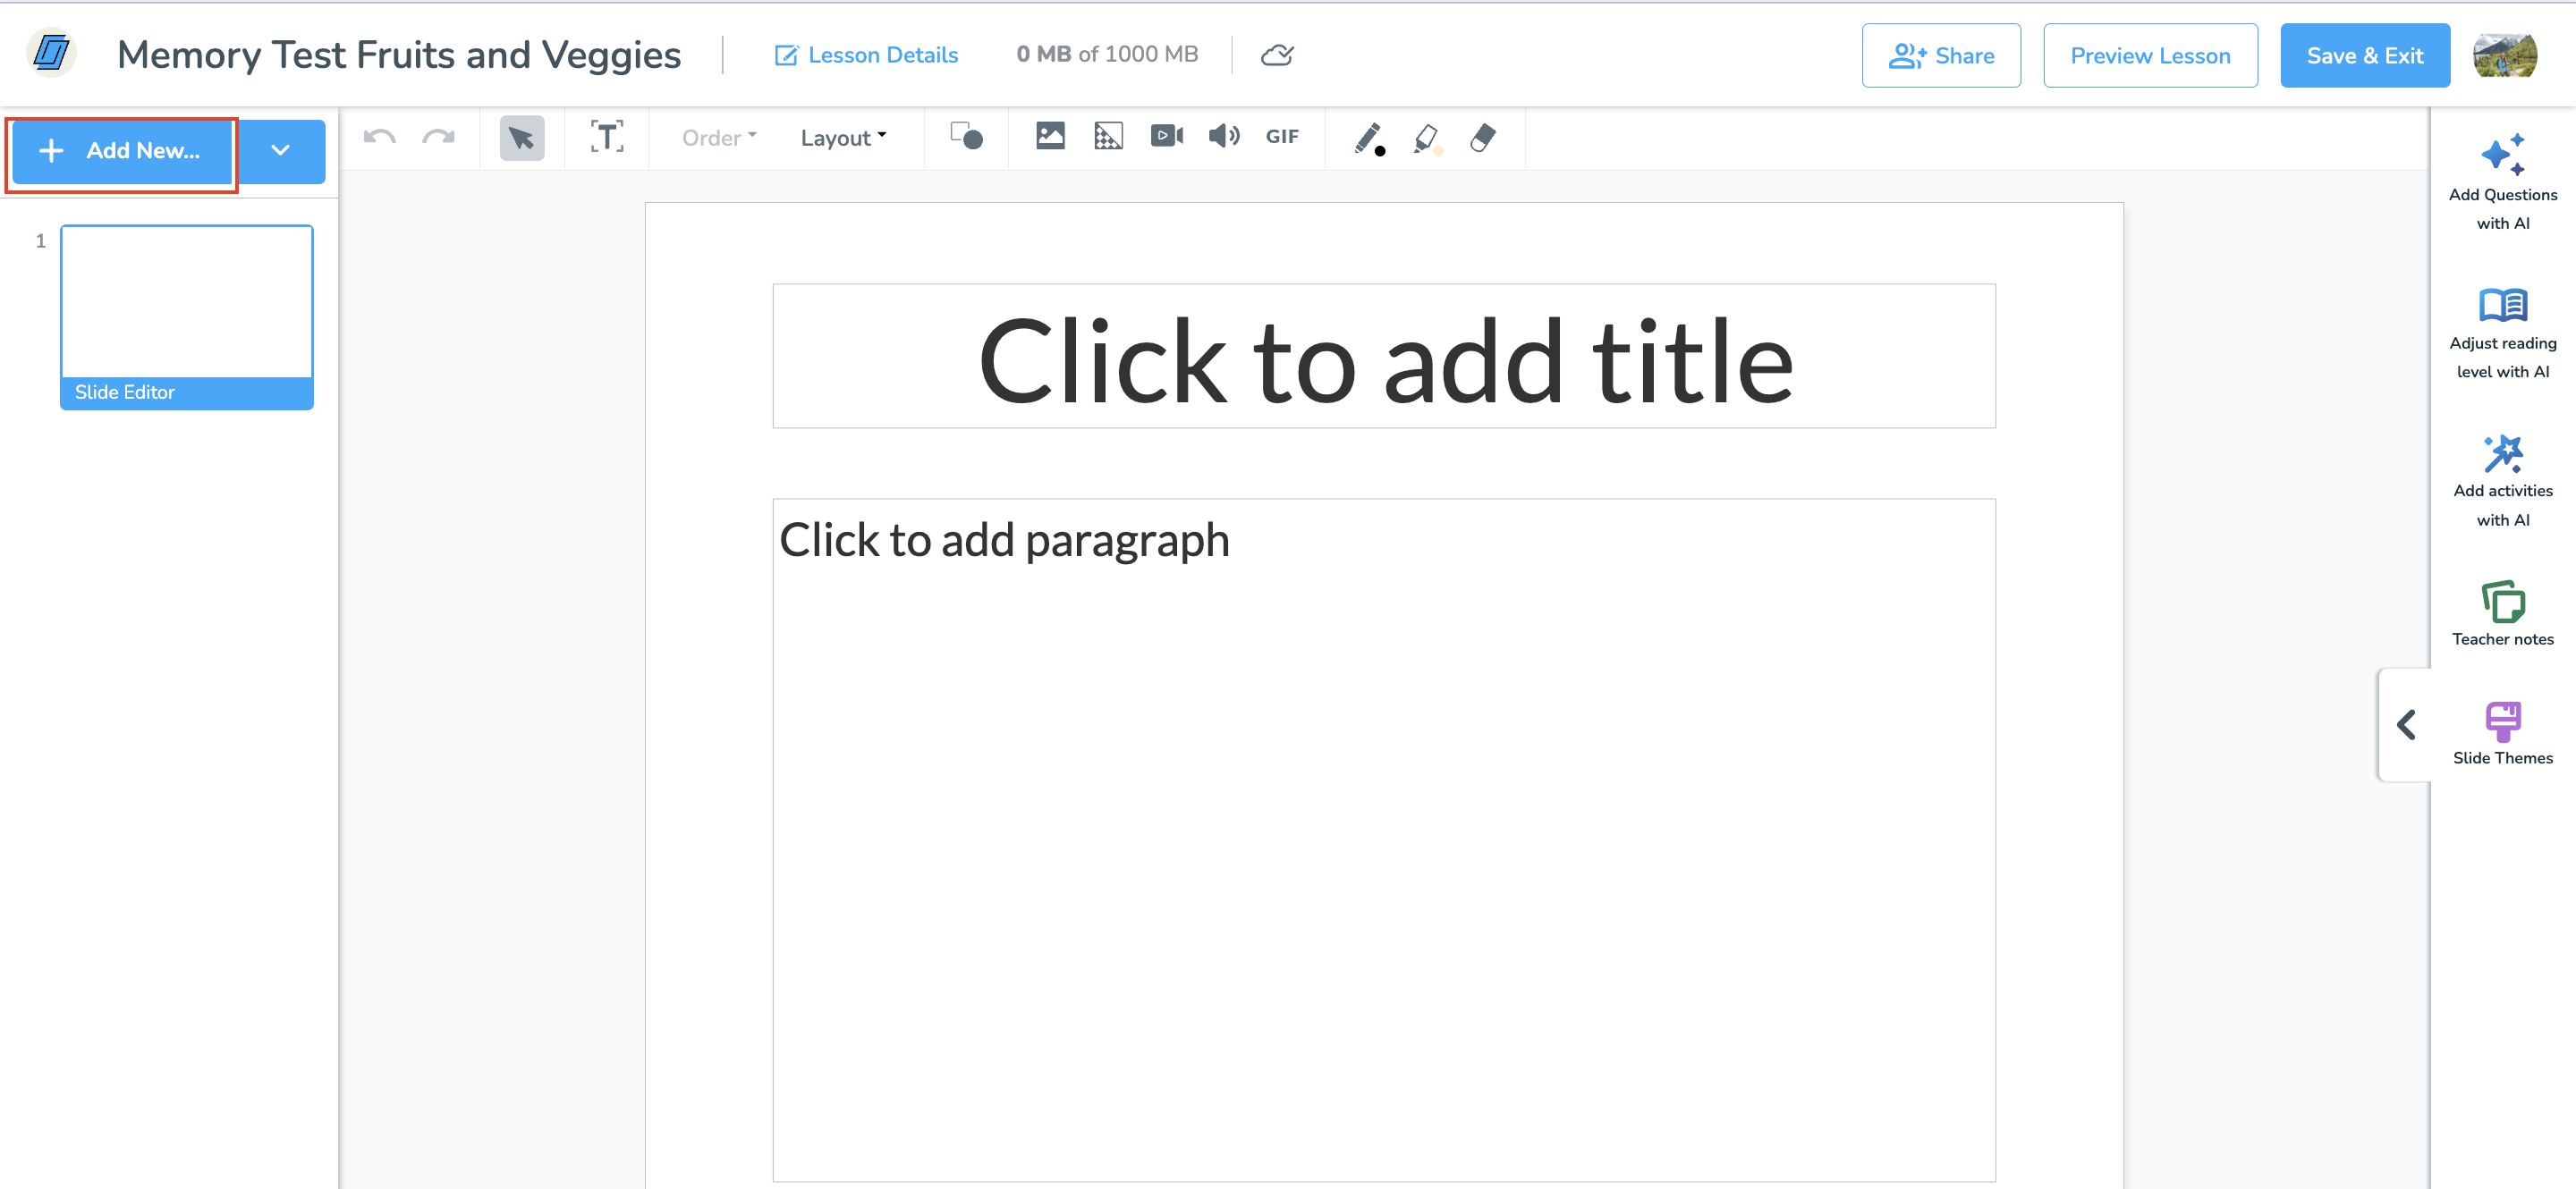
Task: Select the eraser tool
Action: 1483,138
